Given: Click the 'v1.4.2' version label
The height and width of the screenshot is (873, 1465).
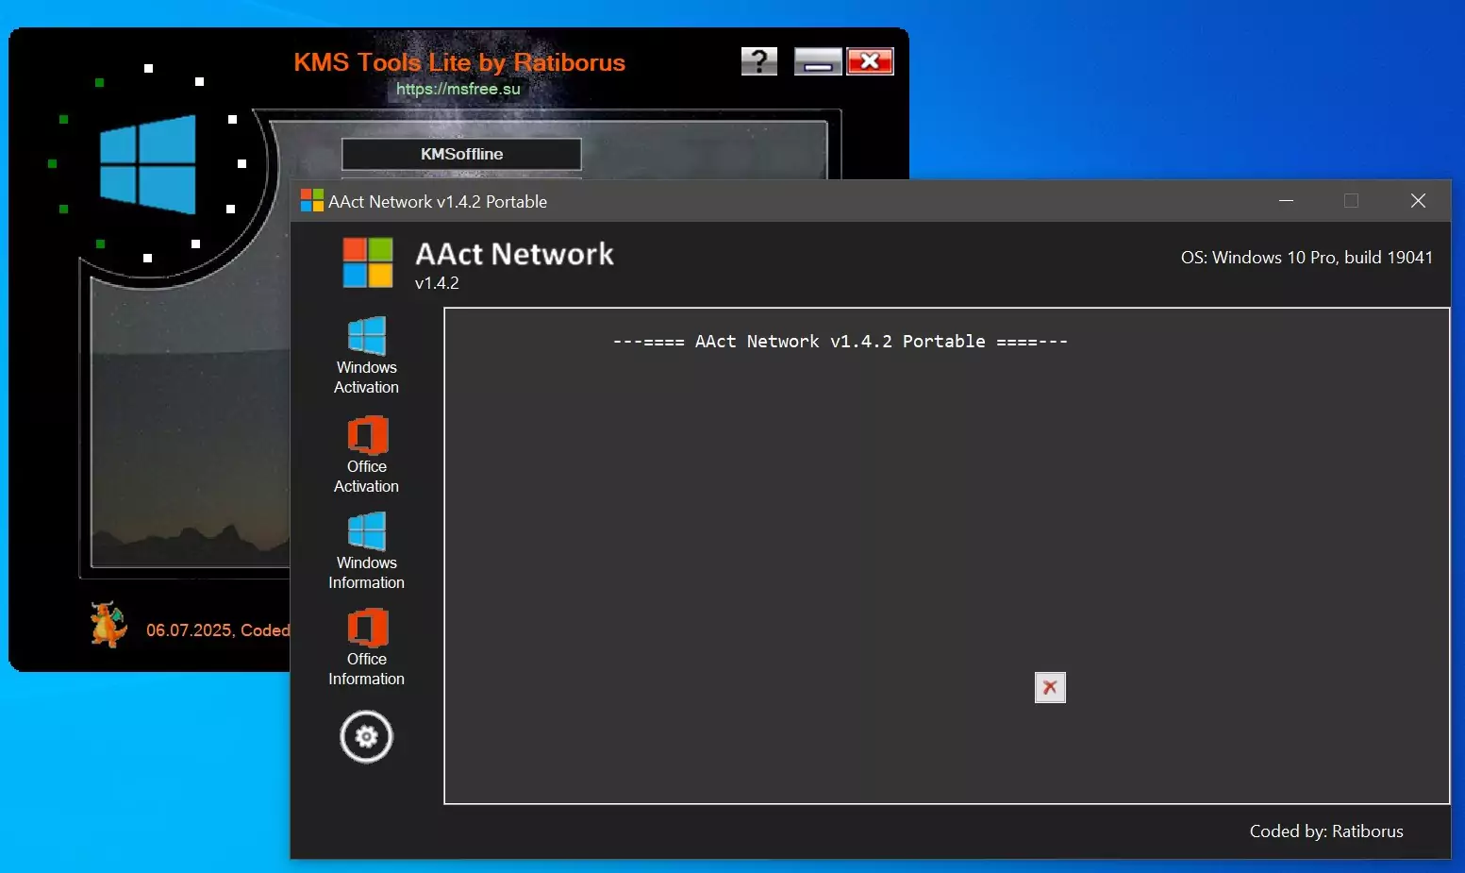Looking at the screenshot, I should [437, 283].
